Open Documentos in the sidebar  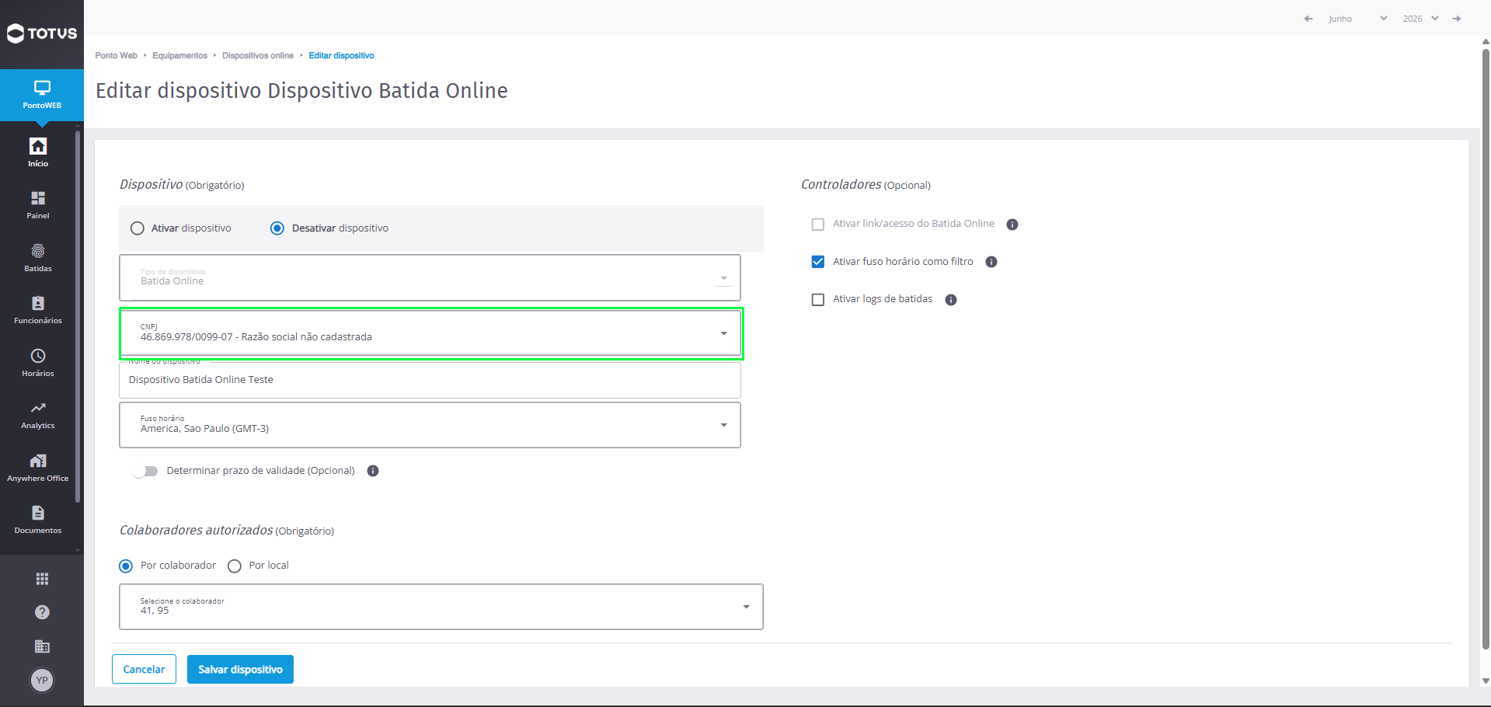(x=38, y=520)
